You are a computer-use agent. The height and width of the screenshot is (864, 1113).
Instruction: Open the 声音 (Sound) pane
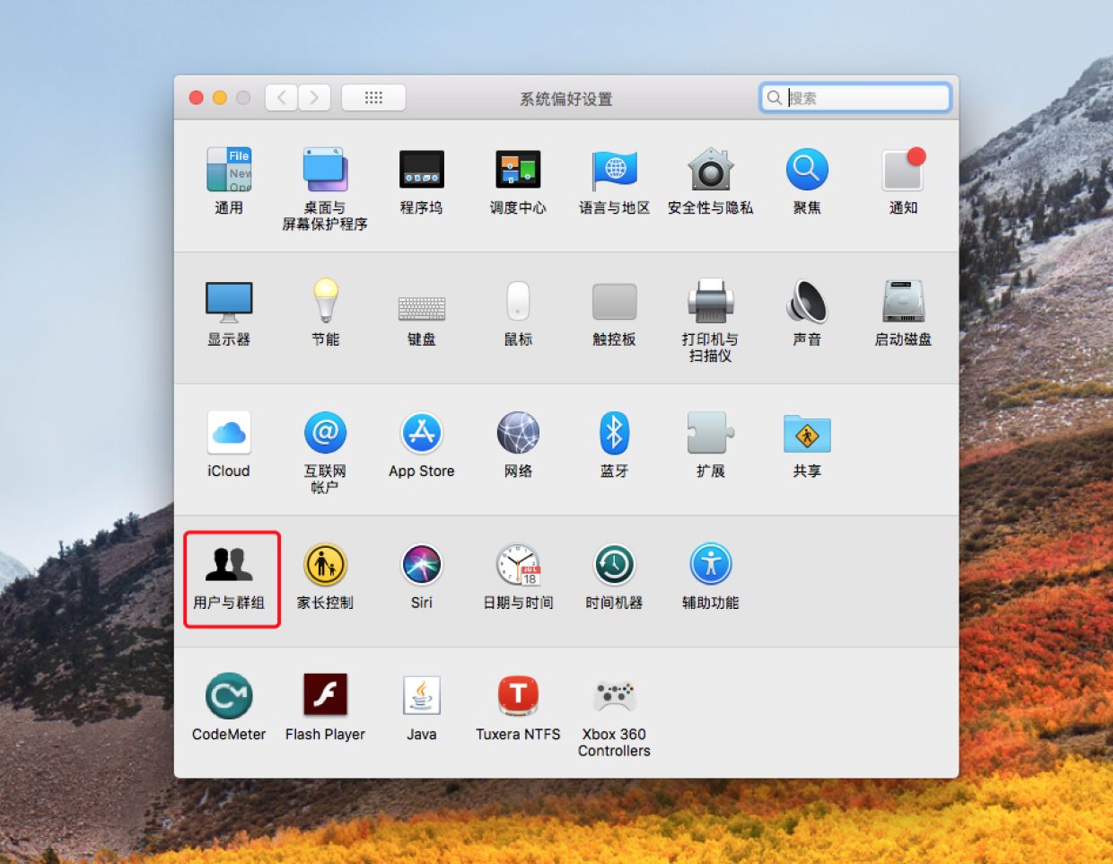[807, 313]
